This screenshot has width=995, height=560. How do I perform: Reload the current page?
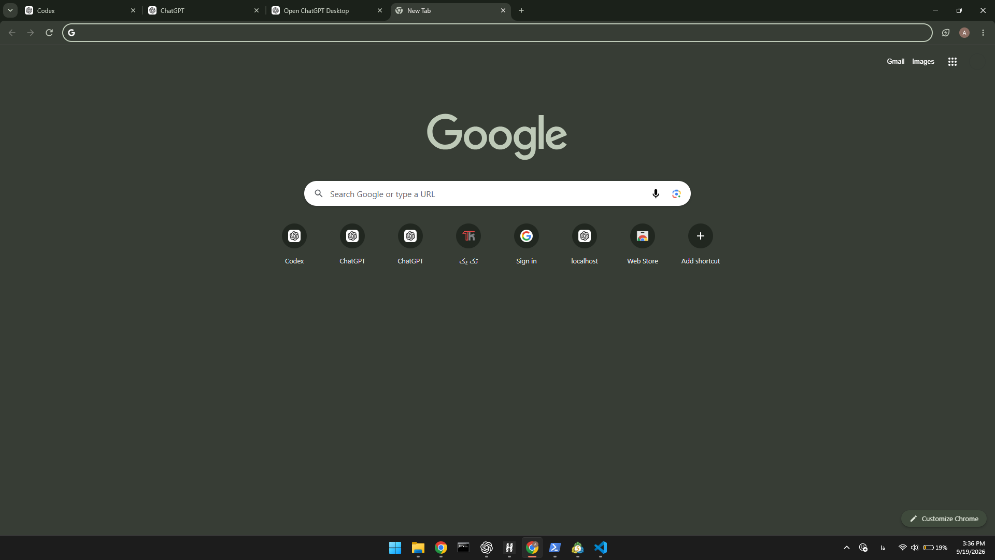[x=49, y=33]
